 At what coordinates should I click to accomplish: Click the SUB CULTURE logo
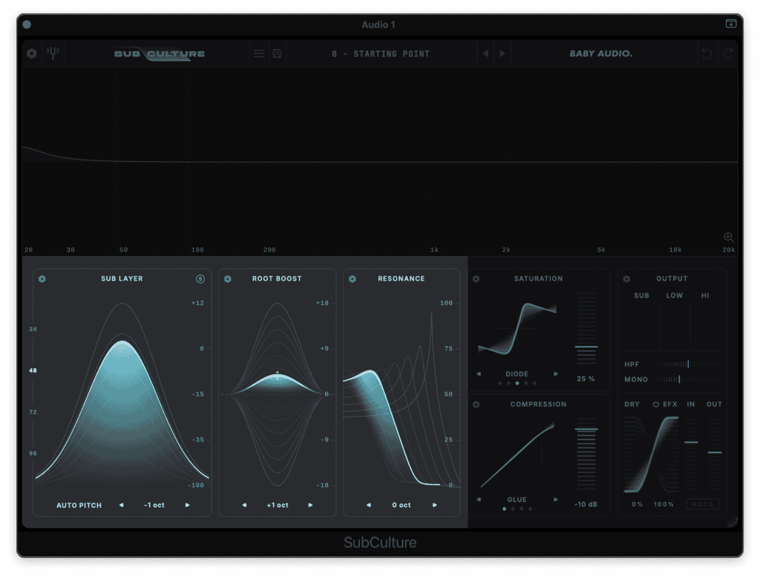[160, 53]
